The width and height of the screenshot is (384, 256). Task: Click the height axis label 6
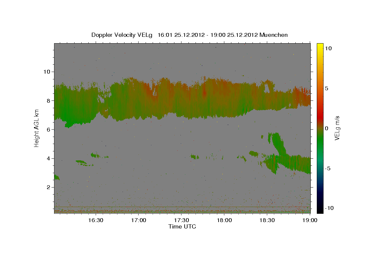coord(49,129)
